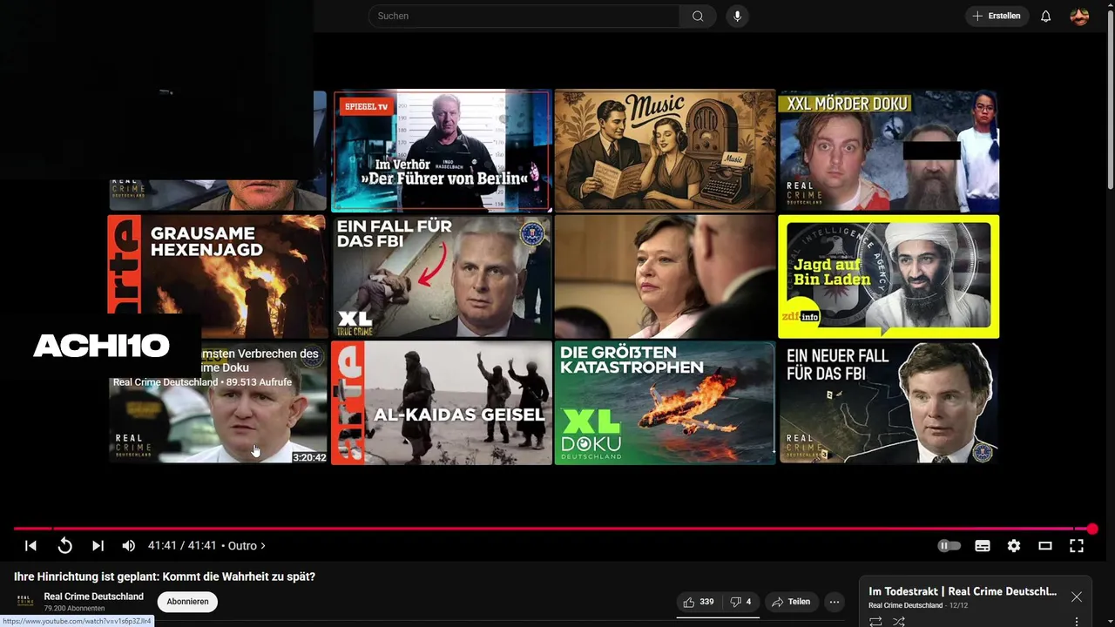Start voice search with microphone icon
This screenshot has height=627, width=1115.
pos(737,16)
